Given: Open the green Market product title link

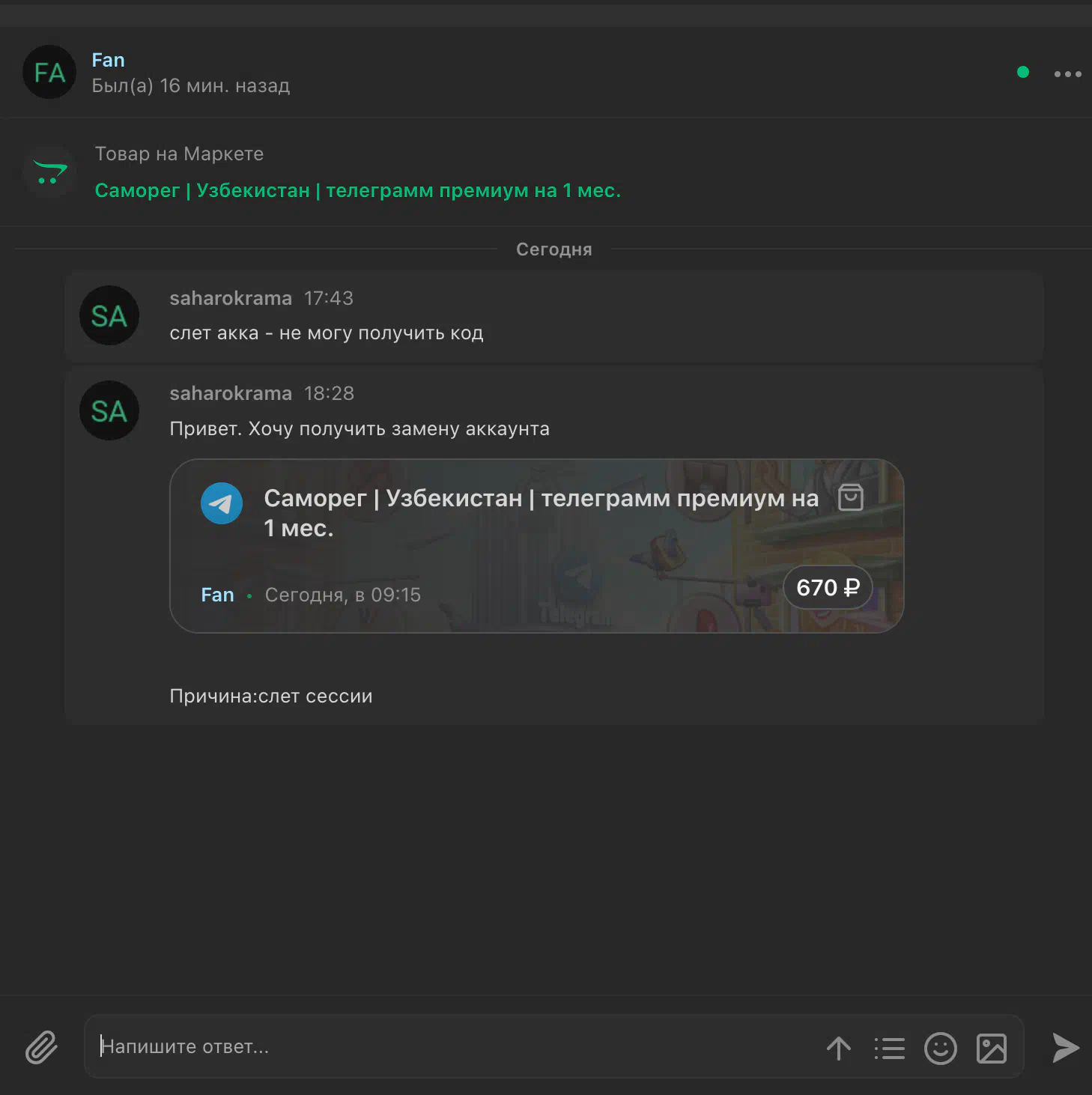Looking at the screenshot, I should 358,190.
